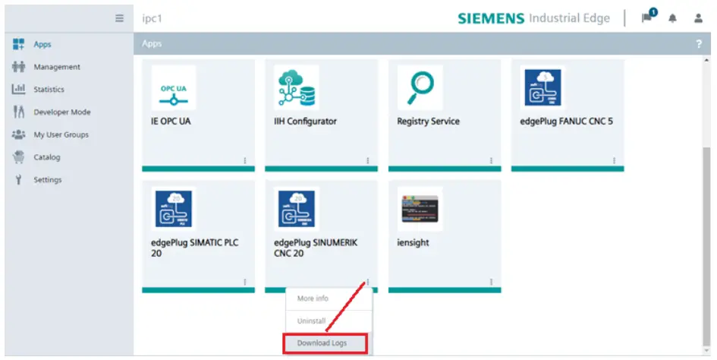717x360 pixels.
Task: Open options dots on edgePlug SIMATIC PLC tile
Action: pos(245,282)
